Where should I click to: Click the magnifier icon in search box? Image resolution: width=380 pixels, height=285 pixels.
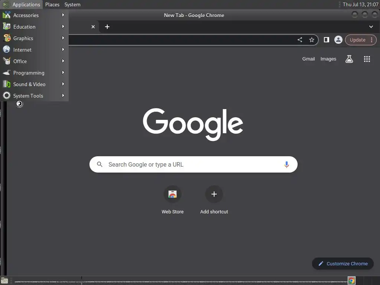[99, 164]
